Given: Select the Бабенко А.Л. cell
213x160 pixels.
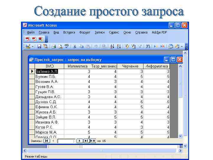Looking at the screenshot, I should [49, 71].
